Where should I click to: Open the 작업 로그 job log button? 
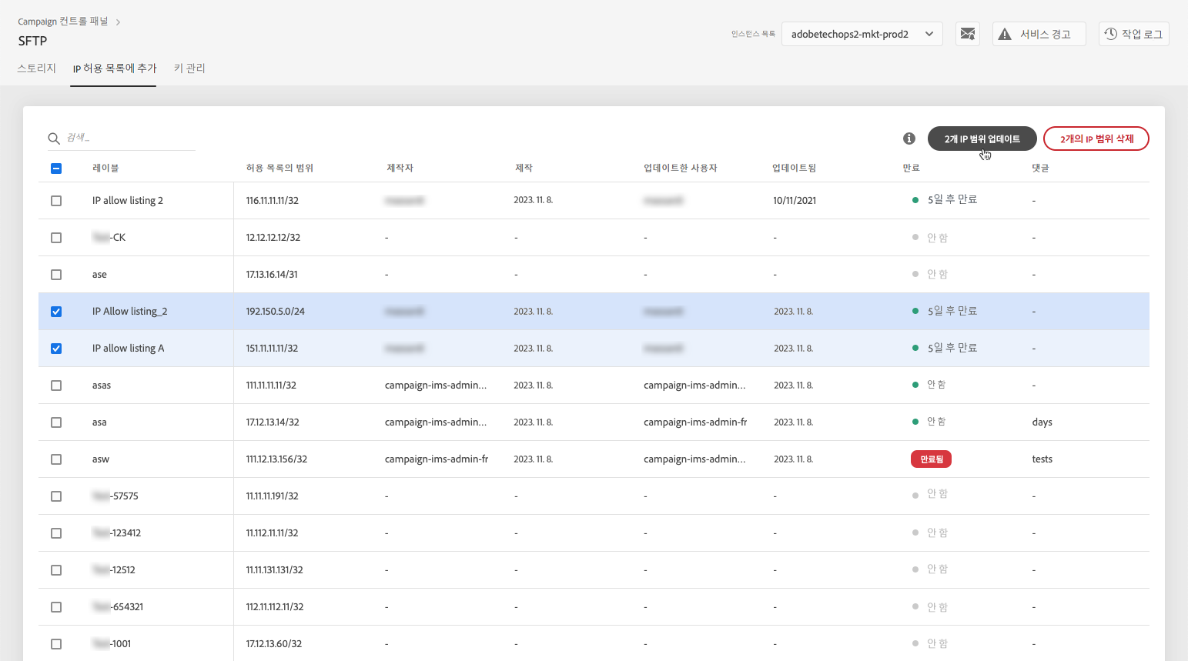[x=1133, y=34]
